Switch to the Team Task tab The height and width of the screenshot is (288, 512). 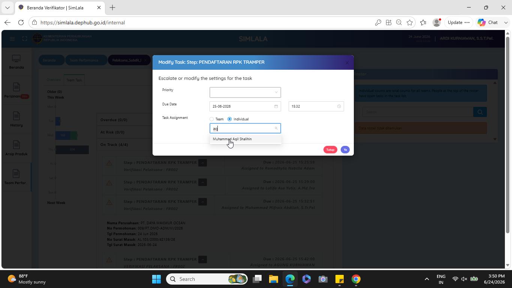point(74,80)
